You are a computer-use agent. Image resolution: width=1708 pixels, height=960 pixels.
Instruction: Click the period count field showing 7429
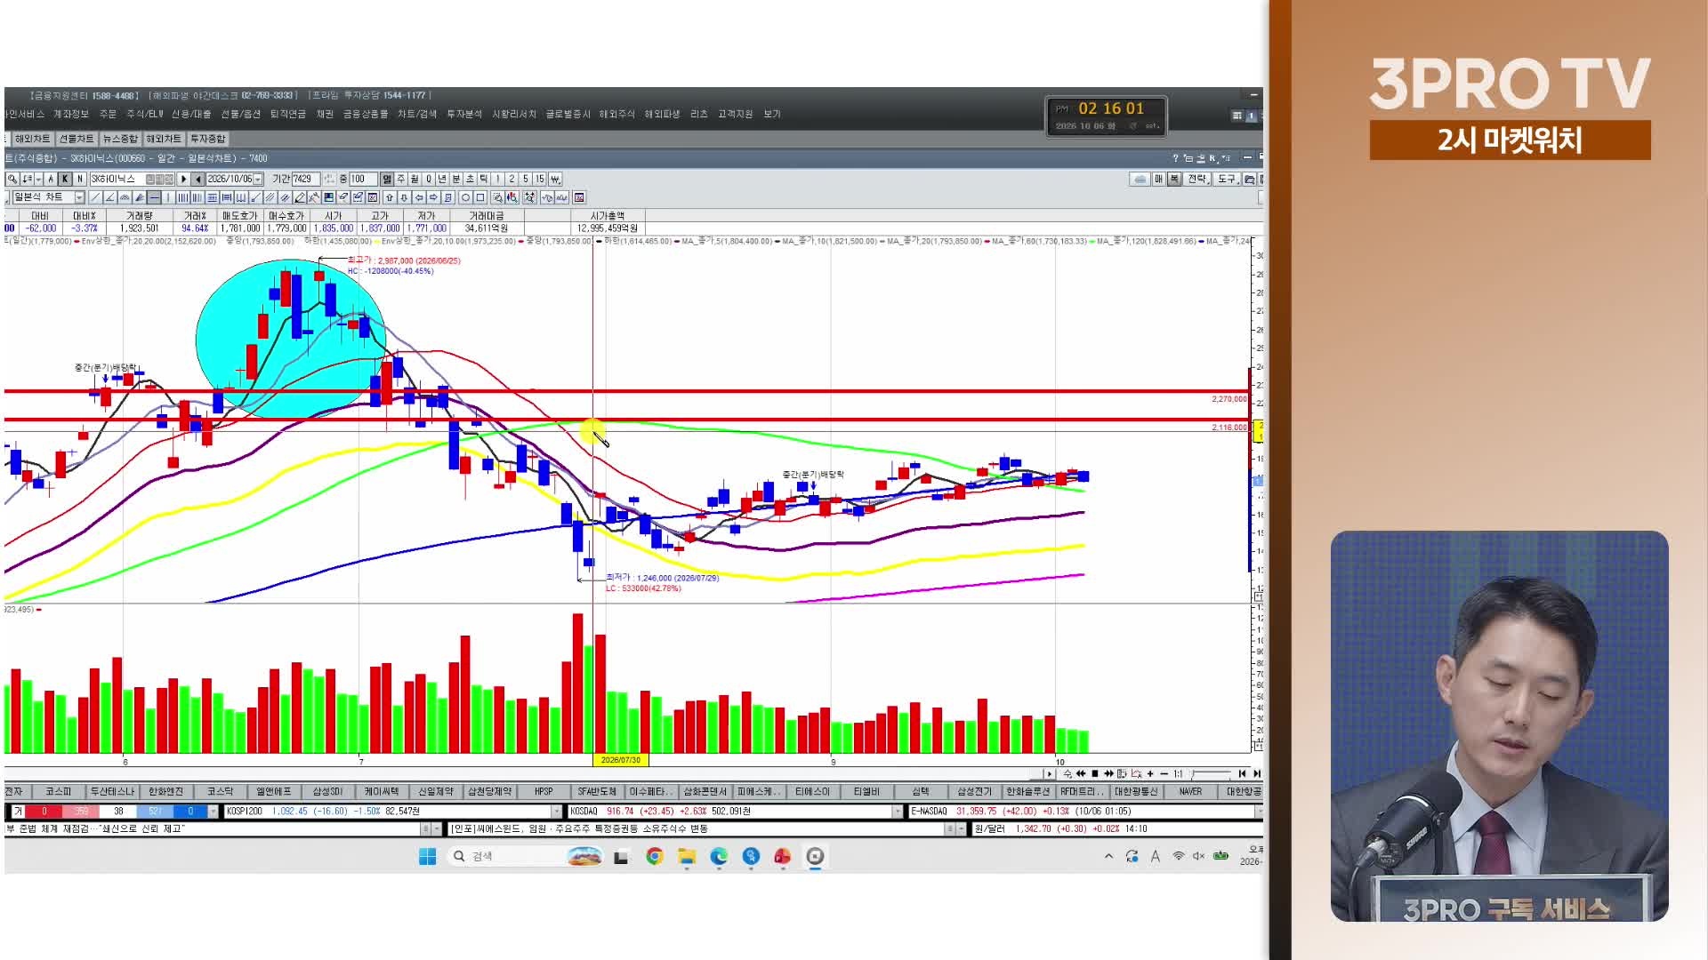coord(306,179)
